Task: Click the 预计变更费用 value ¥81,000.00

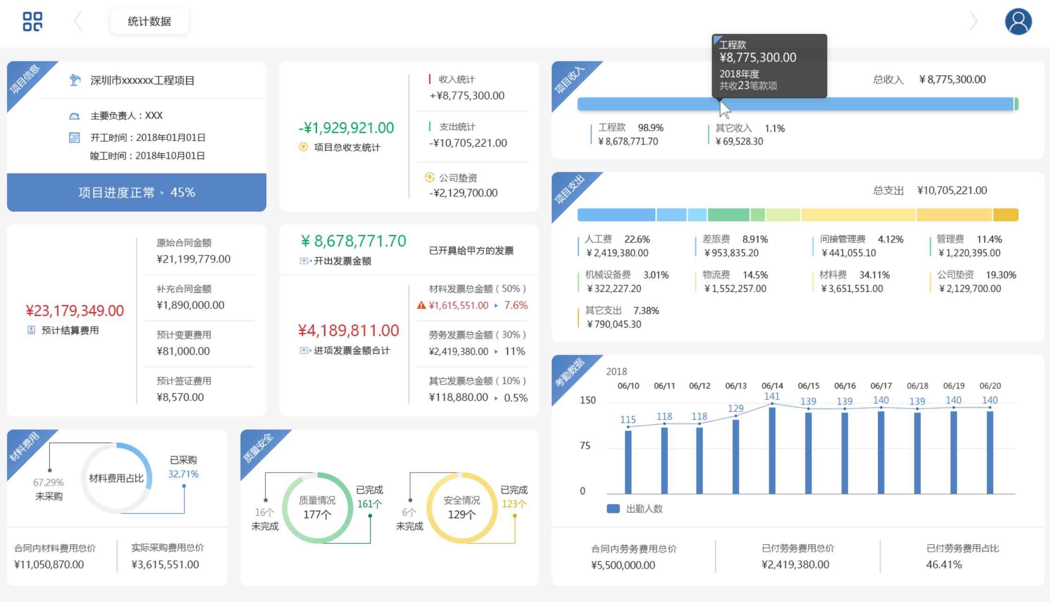Action: tap(183, 351)
